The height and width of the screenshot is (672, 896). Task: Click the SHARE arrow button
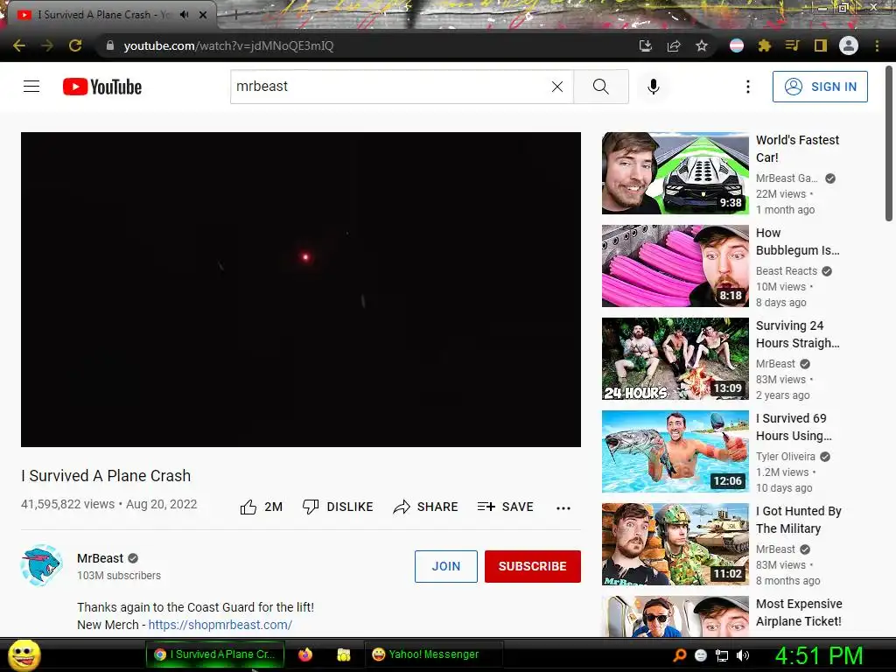(x=426, y=507)
